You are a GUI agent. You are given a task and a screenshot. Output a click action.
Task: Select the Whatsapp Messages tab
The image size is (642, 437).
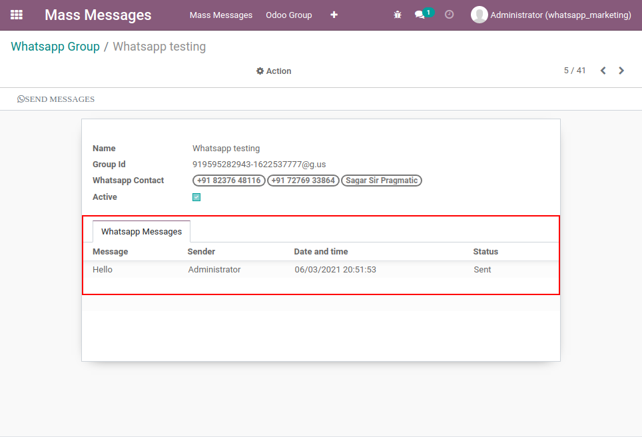click(x=141, y=231)
